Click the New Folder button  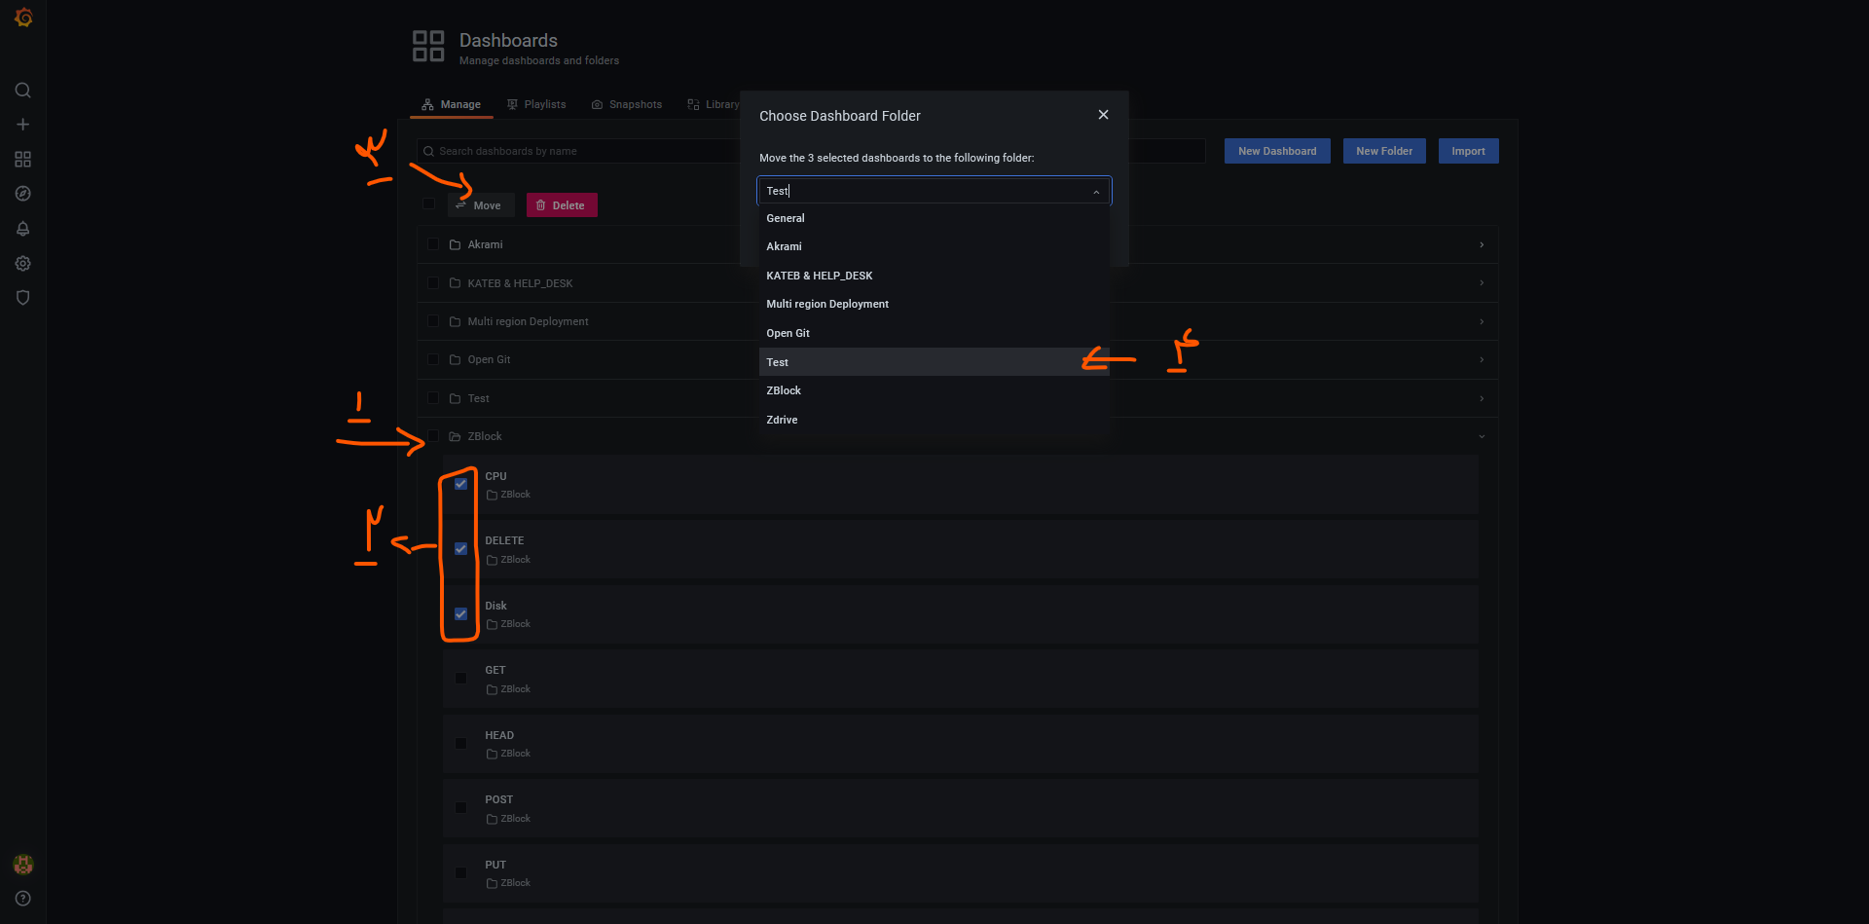(1384, 151)
